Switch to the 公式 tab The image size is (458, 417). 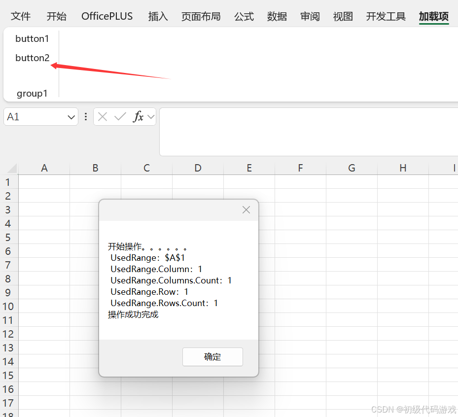tap(244, 16)
